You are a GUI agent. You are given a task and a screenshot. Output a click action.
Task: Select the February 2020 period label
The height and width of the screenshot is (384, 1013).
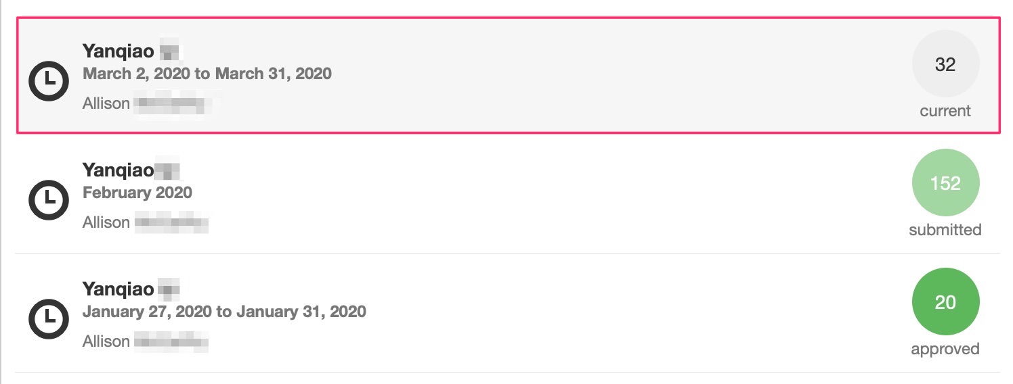coord(137,193)
